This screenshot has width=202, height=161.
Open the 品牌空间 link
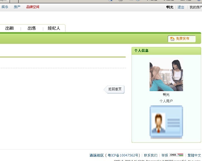[33, 7]
